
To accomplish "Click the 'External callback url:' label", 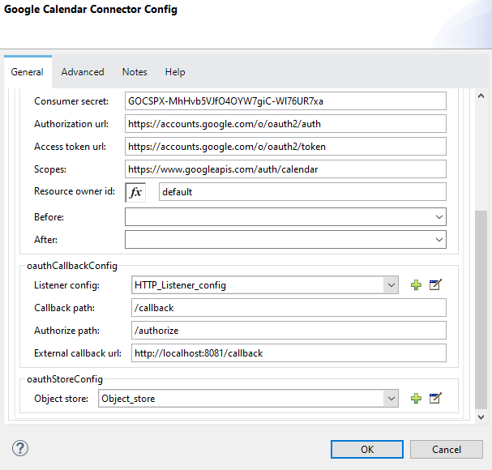I will [78, 353].
